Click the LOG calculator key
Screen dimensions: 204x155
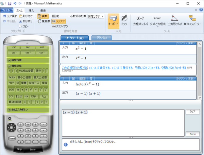(x=11, y=90)
